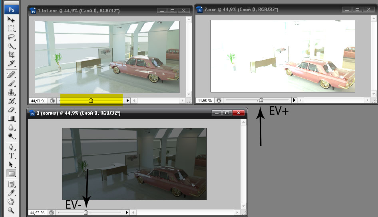
Task: Select the Pen tool
Action: tap(12, 147)
